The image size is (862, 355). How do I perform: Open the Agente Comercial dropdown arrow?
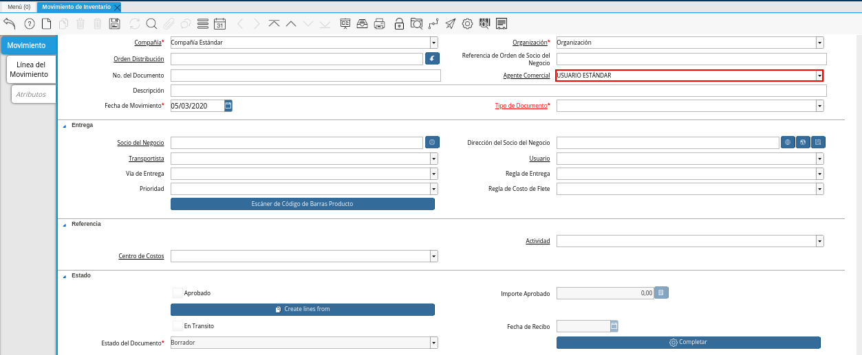[x=819, y=76]
